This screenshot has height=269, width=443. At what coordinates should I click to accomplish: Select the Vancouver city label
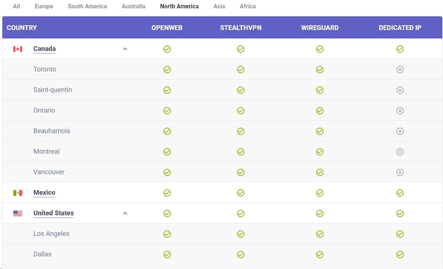coord(49,172)
